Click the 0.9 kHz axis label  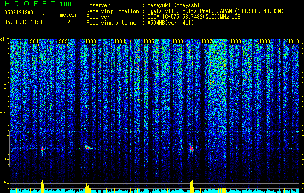pos(4,111)
